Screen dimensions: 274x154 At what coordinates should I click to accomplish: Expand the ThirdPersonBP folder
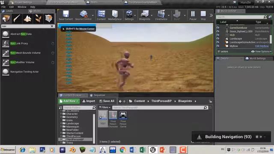pyautogui.click(x=61, y=139)
